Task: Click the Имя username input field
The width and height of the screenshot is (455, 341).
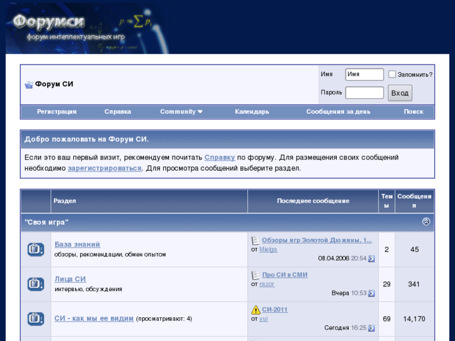Action: point(364,74)
